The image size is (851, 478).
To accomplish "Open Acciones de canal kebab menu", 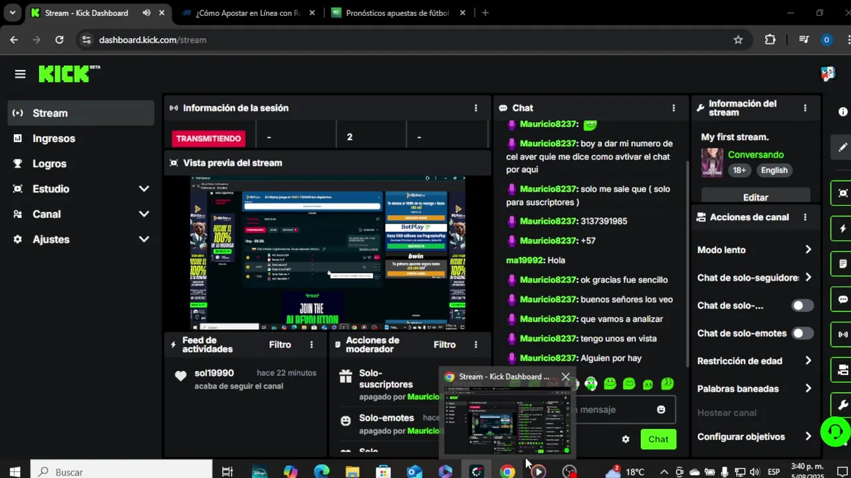I will [805, 217].
